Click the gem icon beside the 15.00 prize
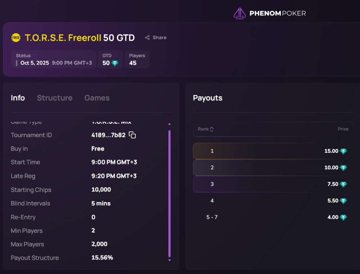The width and height of the screenshot is (360, 274). 343,151
